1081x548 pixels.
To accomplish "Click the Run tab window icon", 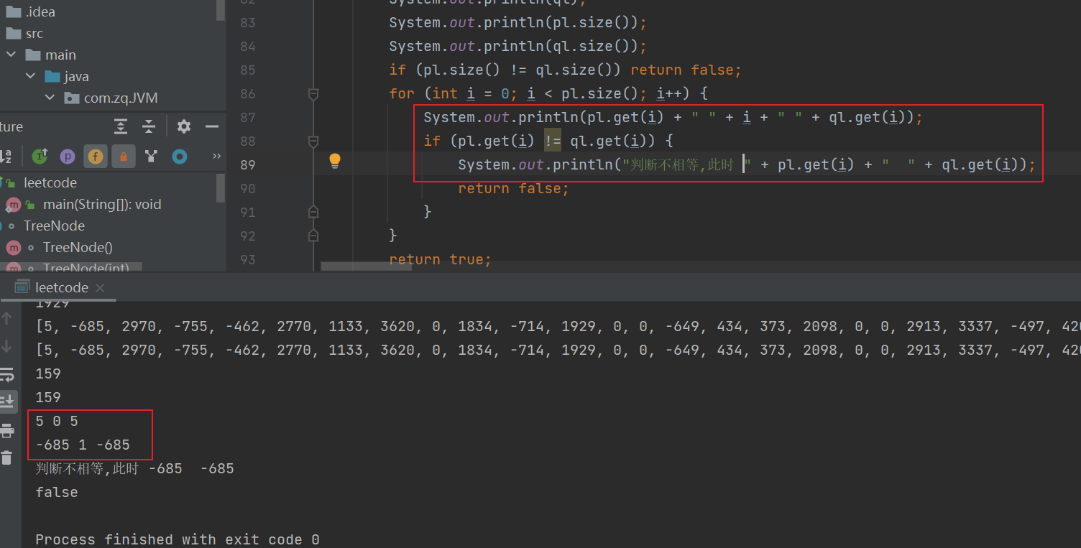I will [22, 287].
